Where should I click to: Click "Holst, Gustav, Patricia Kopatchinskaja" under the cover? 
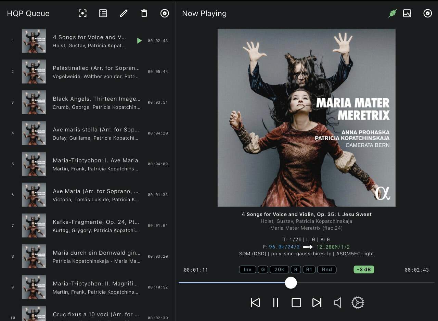click(x=307, y=221)
